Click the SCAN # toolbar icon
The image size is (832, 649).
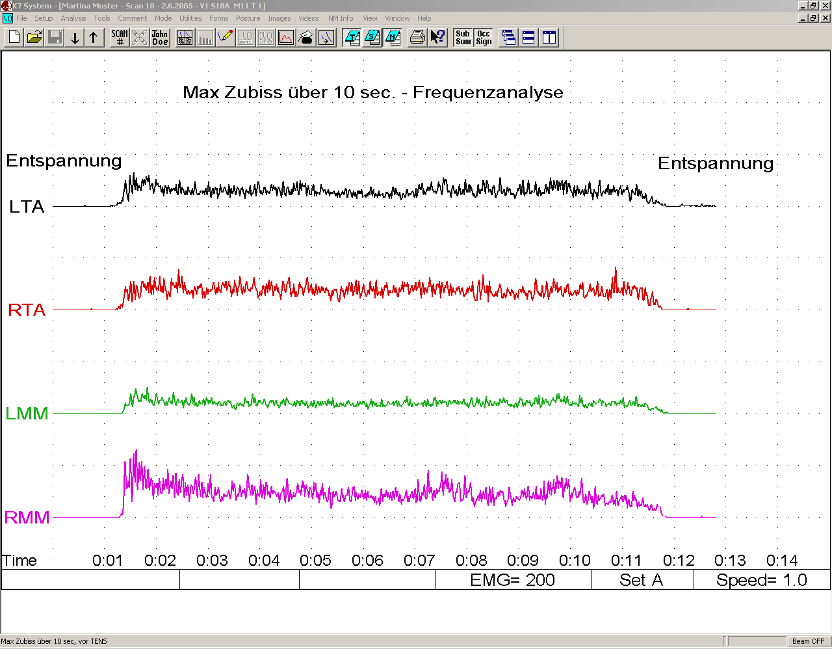[x=120, y=38]
